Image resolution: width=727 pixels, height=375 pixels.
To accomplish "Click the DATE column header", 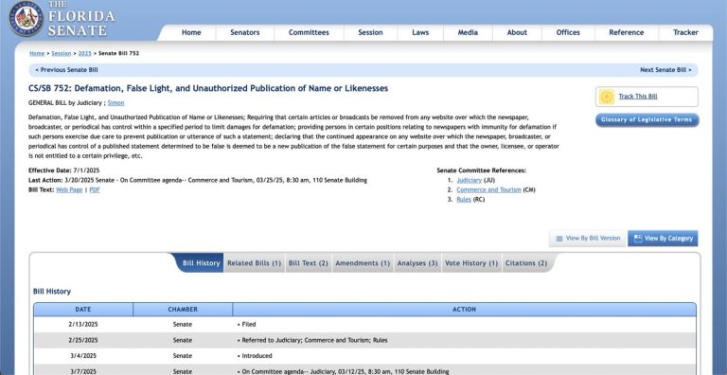I will tap(83, 310).
